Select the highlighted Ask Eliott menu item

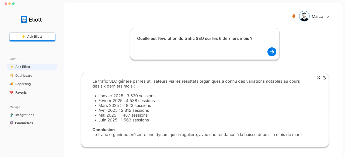[x=32, y=67]
